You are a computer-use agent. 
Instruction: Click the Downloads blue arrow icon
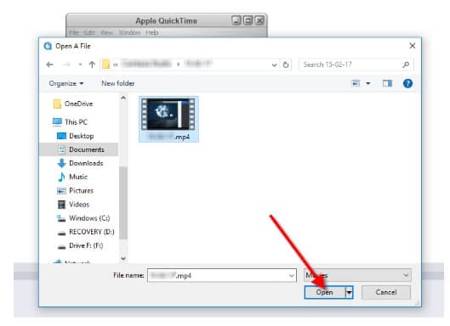click(61, 163)
